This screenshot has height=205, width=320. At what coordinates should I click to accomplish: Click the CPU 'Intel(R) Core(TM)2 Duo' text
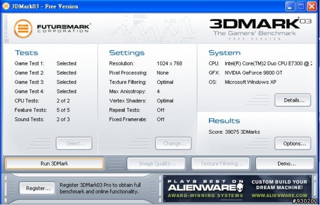[268, 63]
